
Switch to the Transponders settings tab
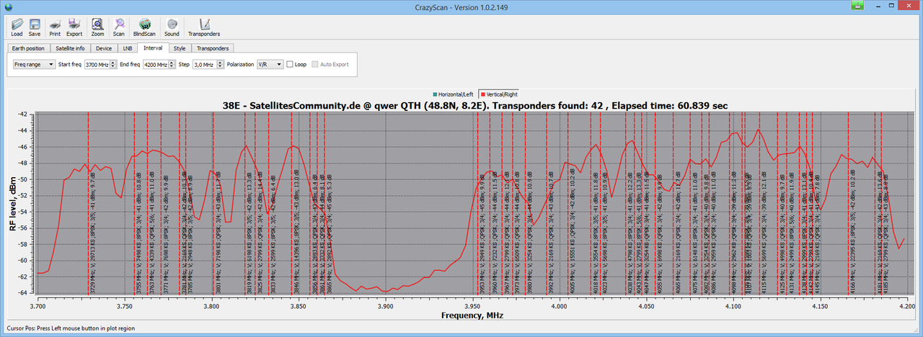(x=213, y=48)
